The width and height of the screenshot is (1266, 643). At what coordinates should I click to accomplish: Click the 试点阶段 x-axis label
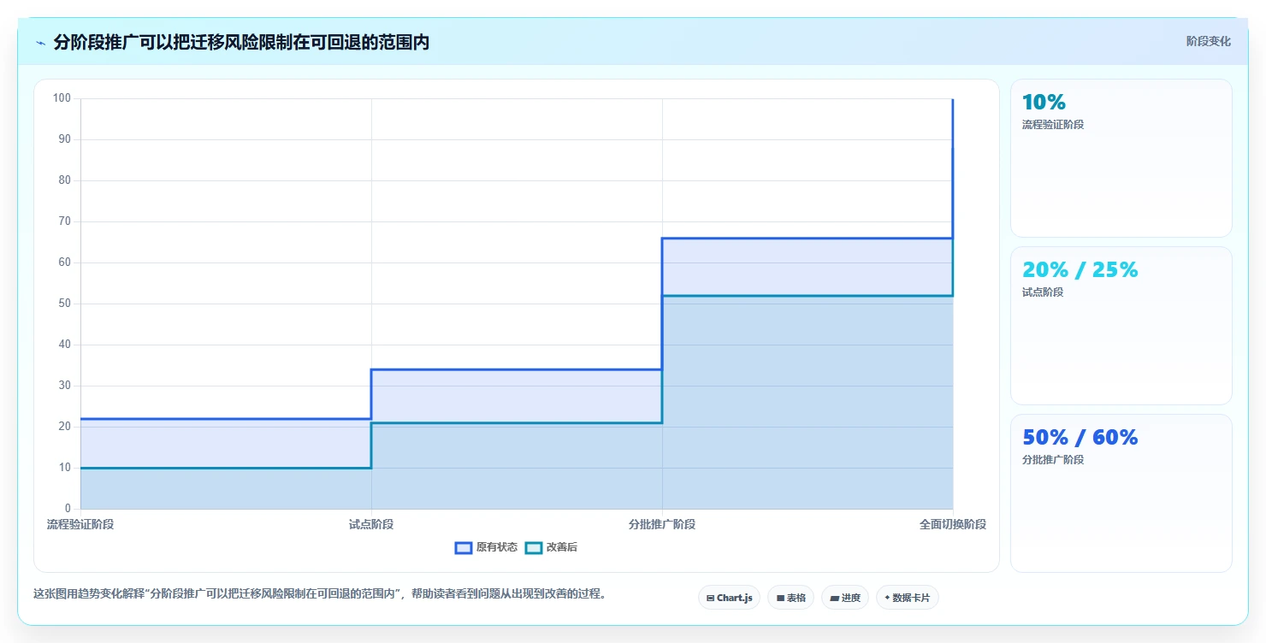371,524
